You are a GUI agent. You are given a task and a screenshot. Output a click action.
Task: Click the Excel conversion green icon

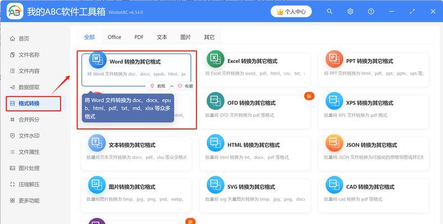pyautogui.click(x=215, y=59)
